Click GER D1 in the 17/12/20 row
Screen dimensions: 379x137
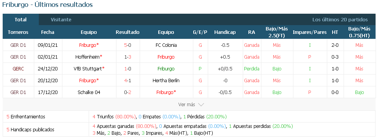pos(18,92)
